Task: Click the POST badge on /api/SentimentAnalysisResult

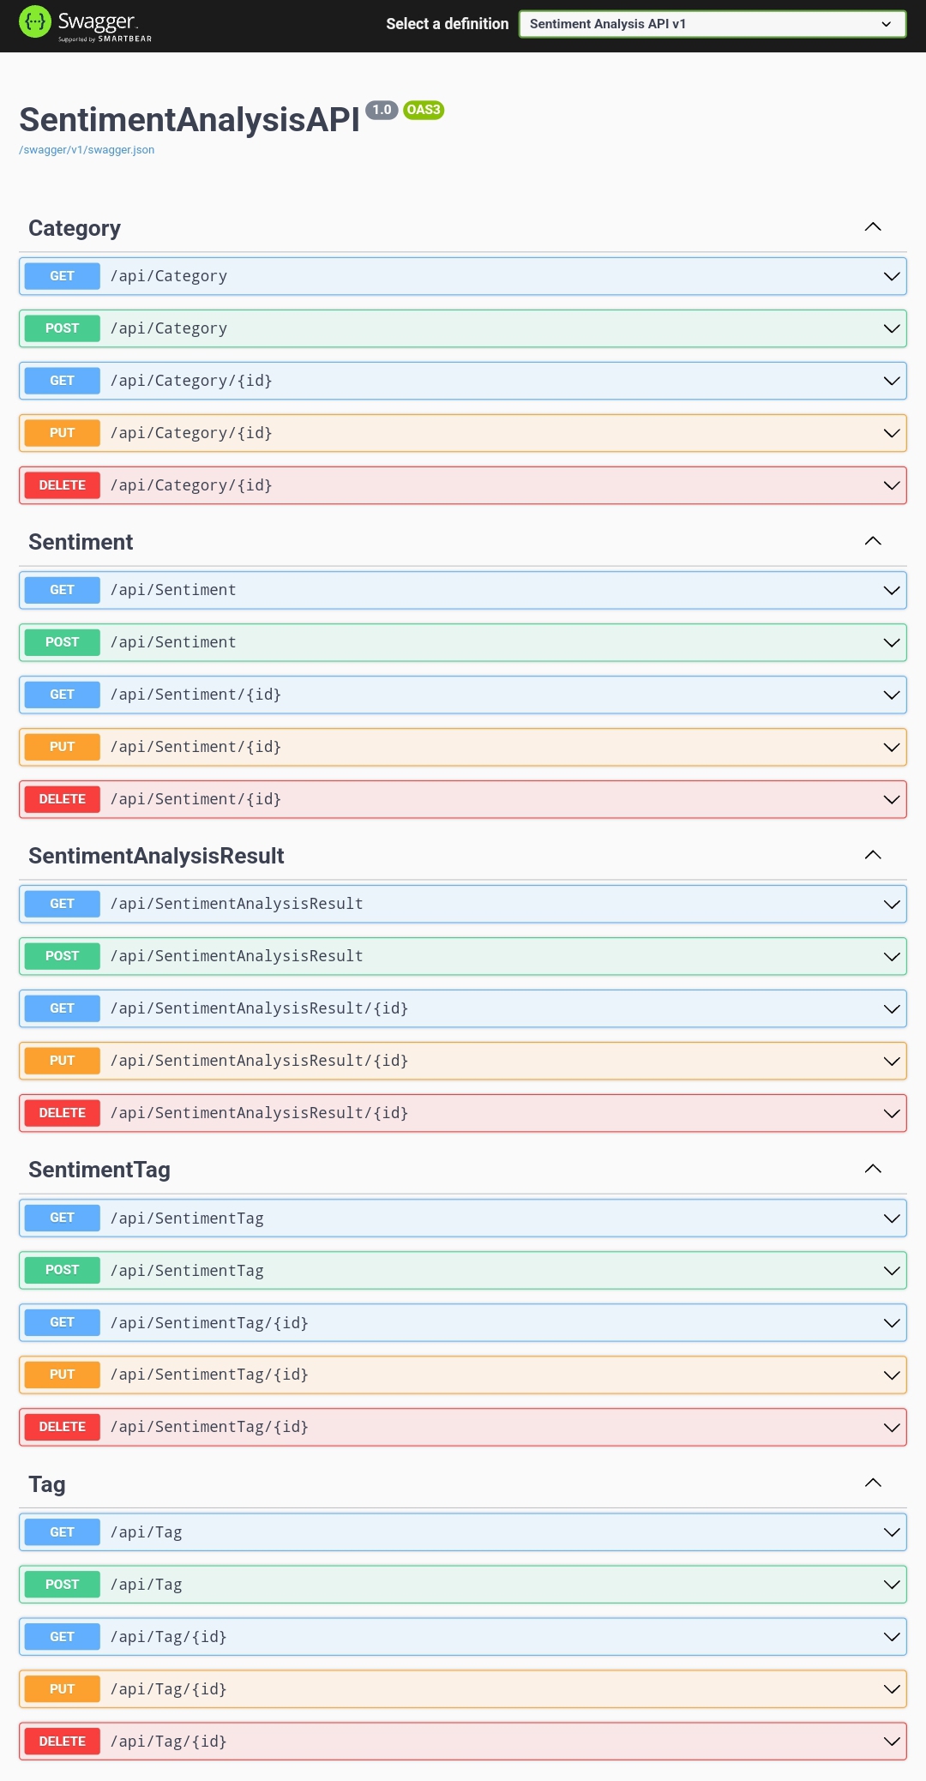Action: 62,955
